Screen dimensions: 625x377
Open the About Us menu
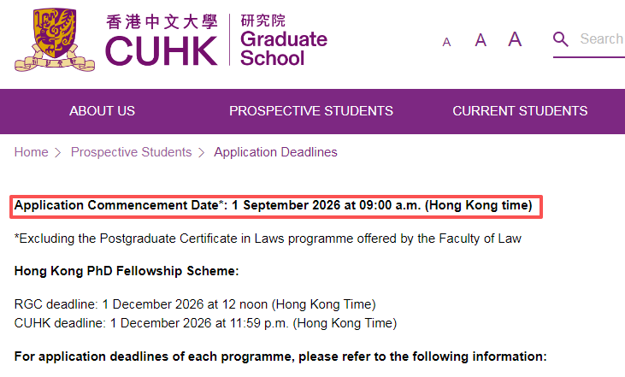tap(102, 111)
